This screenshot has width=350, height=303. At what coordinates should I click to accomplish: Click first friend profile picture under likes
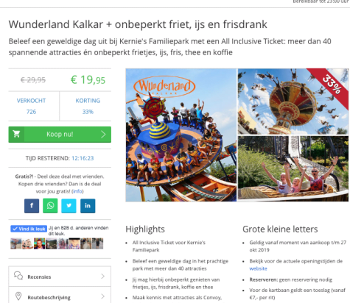click(x=16, y=243)
